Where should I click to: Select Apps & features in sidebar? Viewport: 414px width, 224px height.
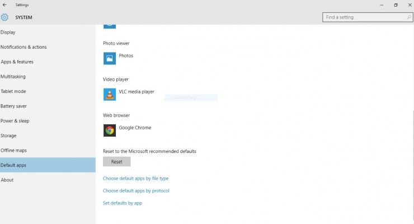click(17, 62)
